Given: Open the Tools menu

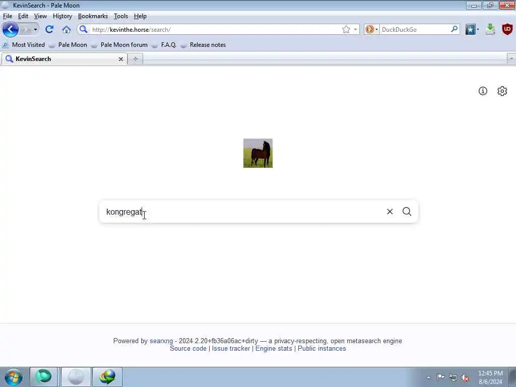Looking at the screenshot, I should [121, 16].
